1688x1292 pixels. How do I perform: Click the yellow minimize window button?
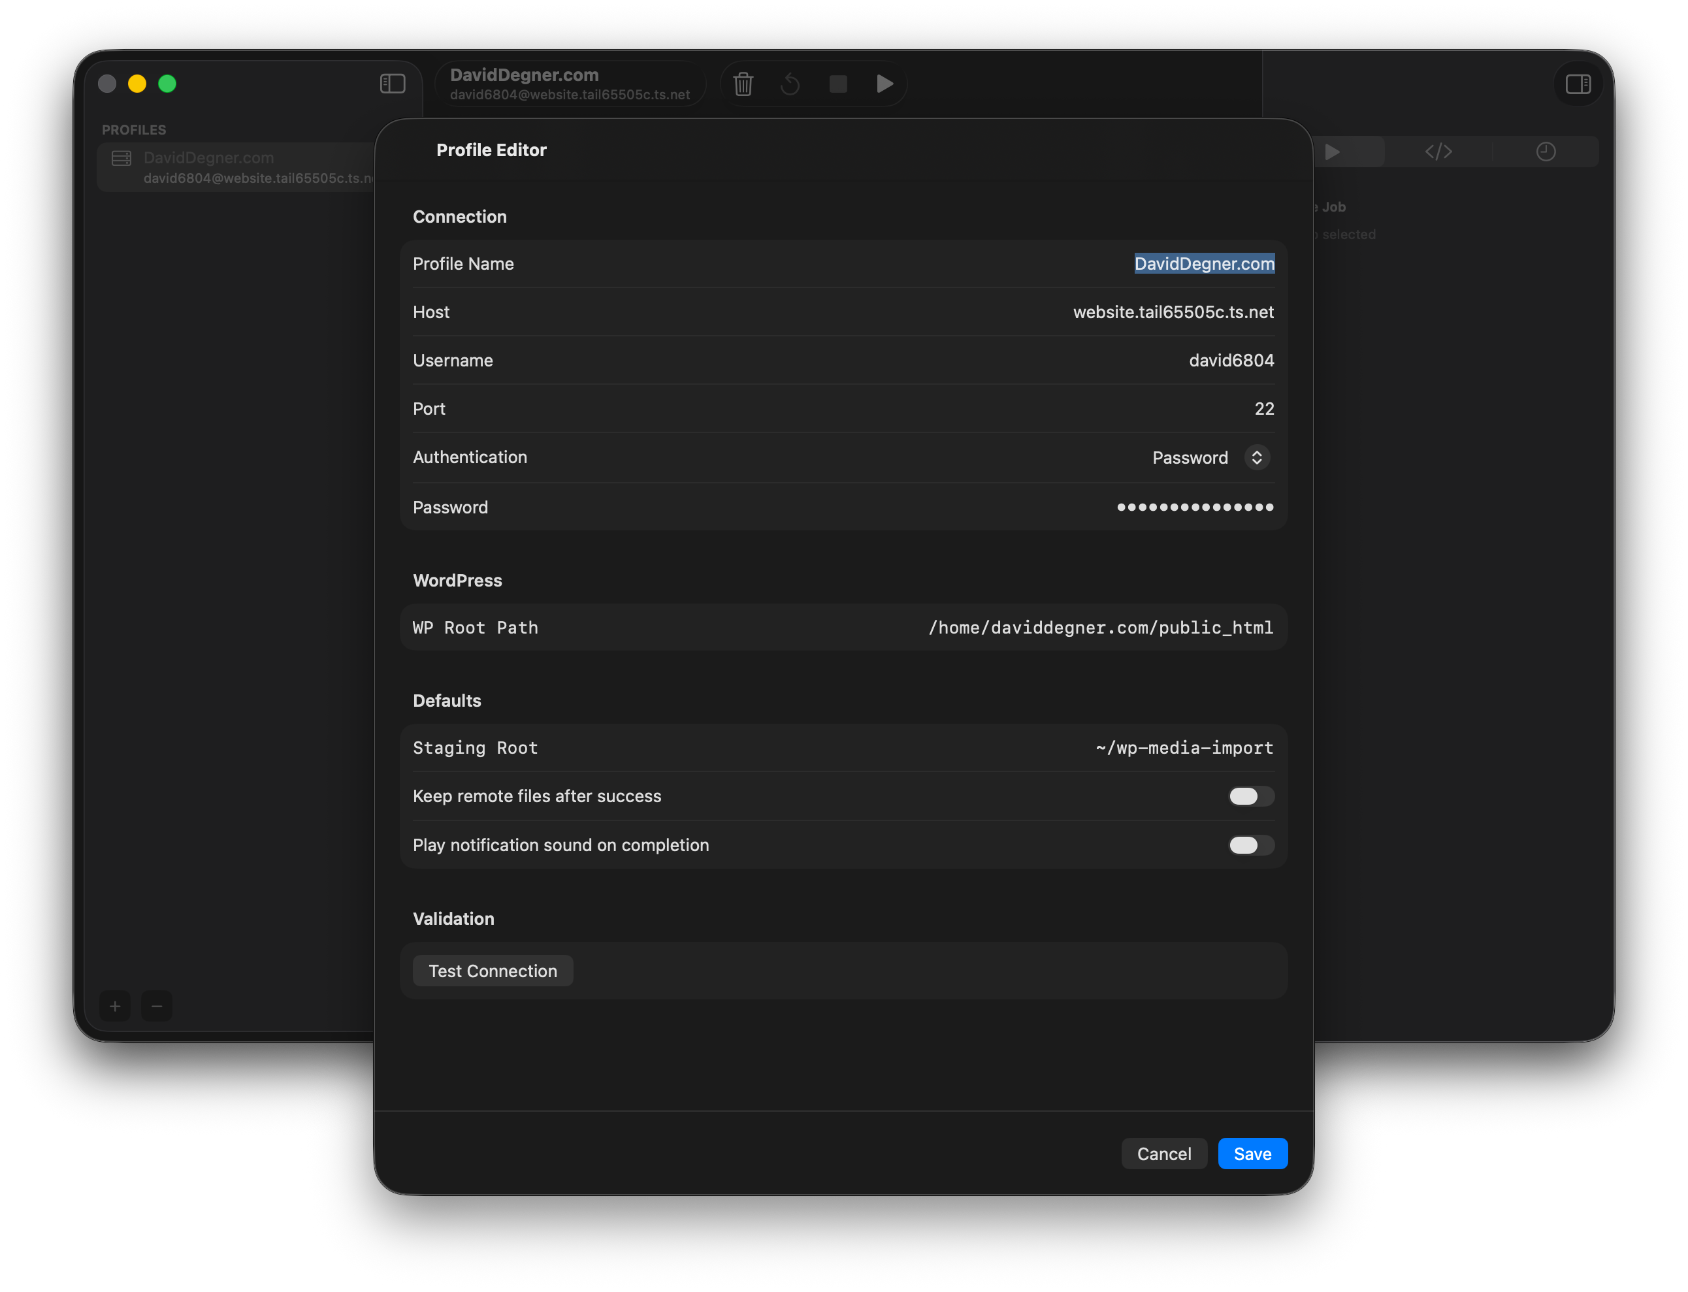point(137,83)
